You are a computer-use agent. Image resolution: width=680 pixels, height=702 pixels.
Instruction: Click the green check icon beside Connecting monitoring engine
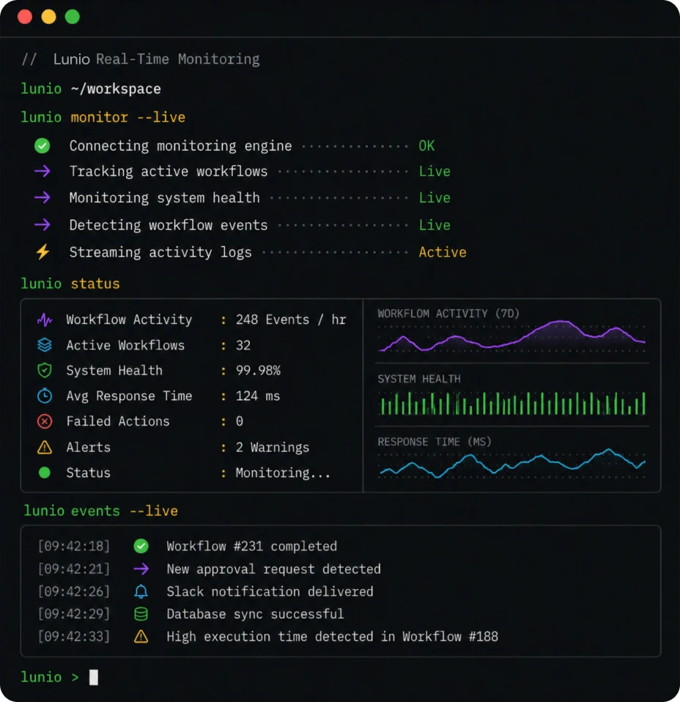(42, 146)
